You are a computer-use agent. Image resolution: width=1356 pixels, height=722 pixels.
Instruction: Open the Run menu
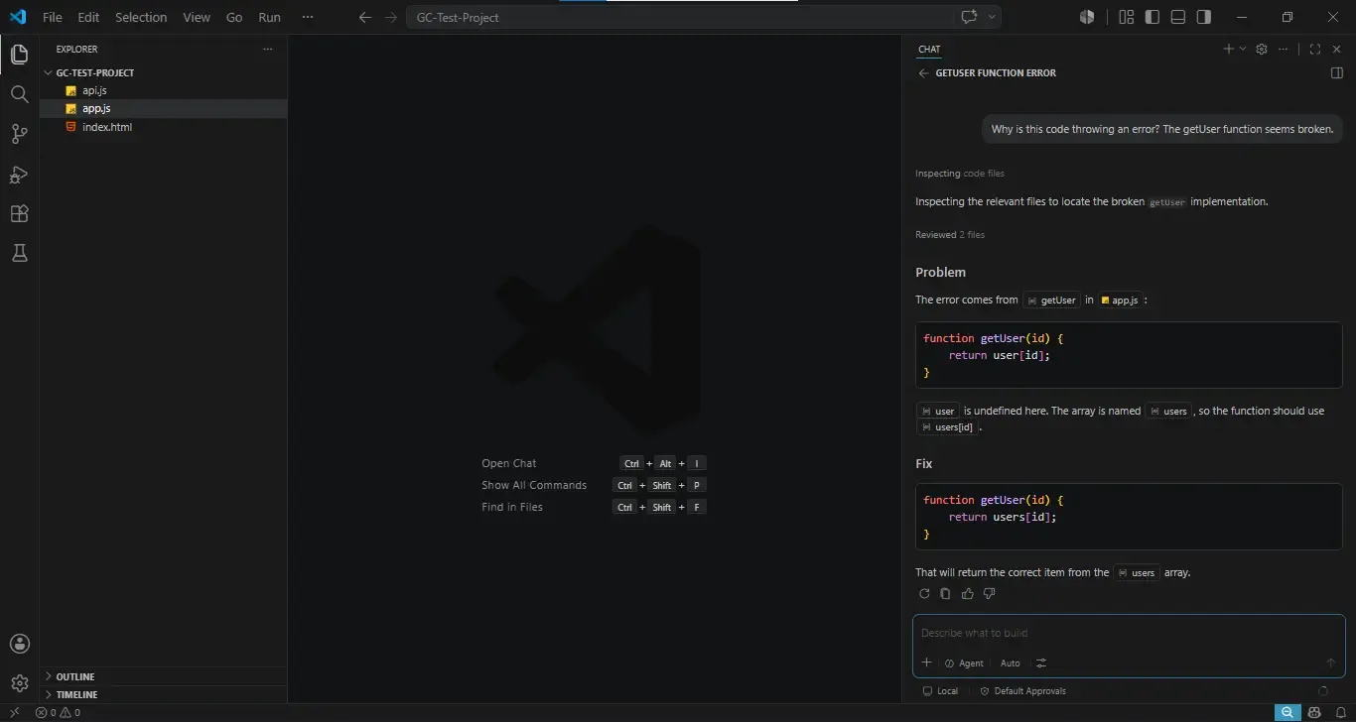pyautogui.click(x=269, y=17)
